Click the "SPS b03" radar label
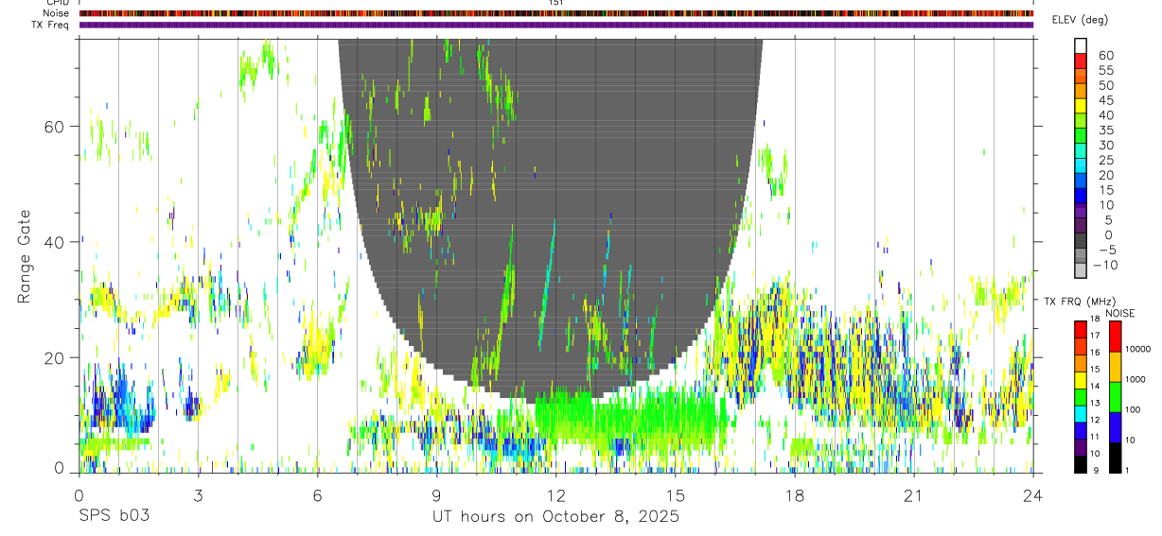The width and height of the screenshot is (1162, 536). tap(114, 517)
